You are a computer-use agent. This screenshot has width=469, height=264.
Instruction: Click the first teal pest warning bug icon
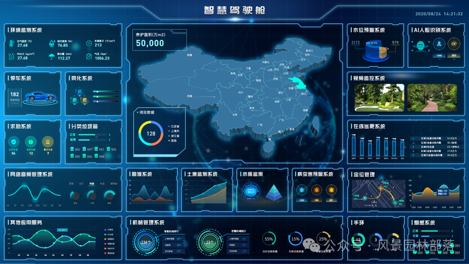point(301,190)
